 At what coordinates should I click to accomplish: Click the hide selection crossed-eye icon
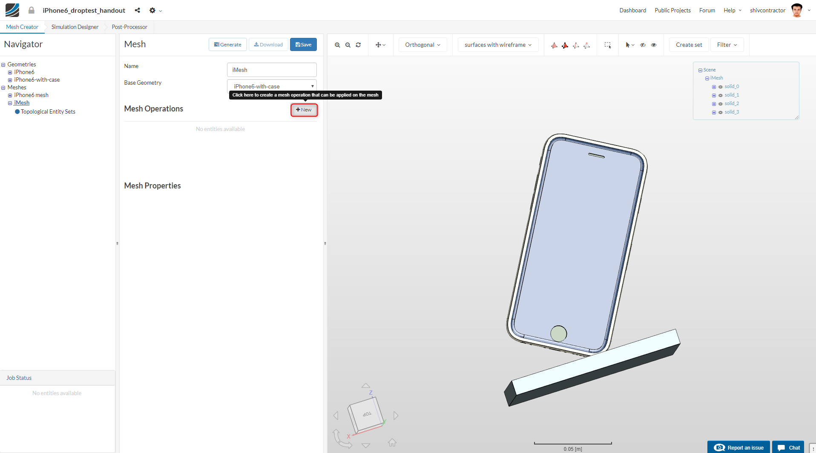tap(643, 45)
